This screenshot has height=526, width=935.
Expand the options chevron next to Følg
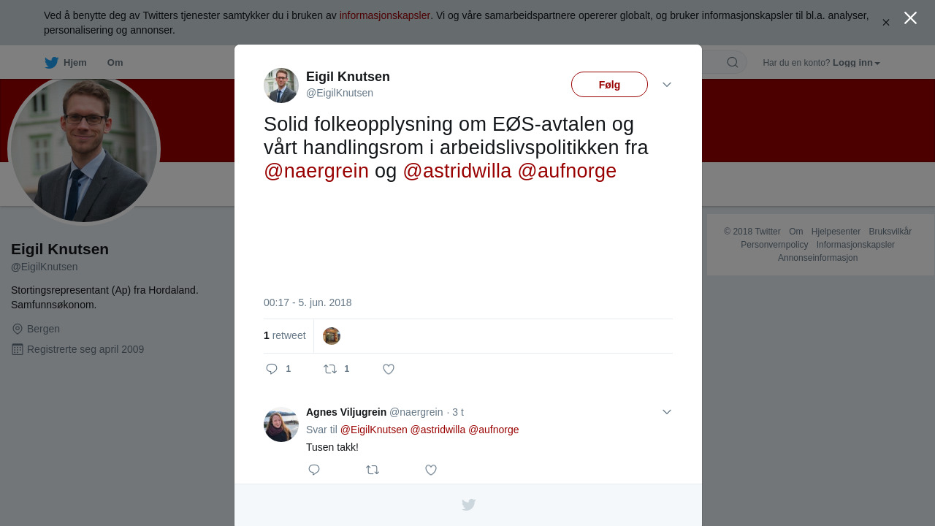tap(667, 85)
